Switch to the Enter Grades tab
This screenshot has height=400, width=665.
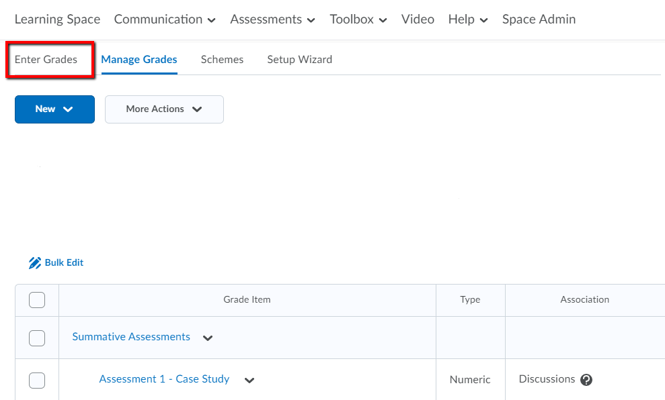pos(46,60)
